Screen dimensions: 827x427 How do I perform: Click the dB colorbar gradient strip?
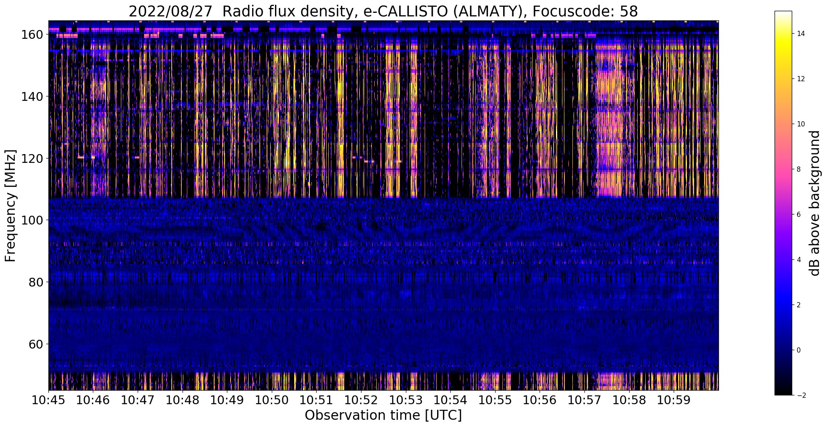click(783, 203)
